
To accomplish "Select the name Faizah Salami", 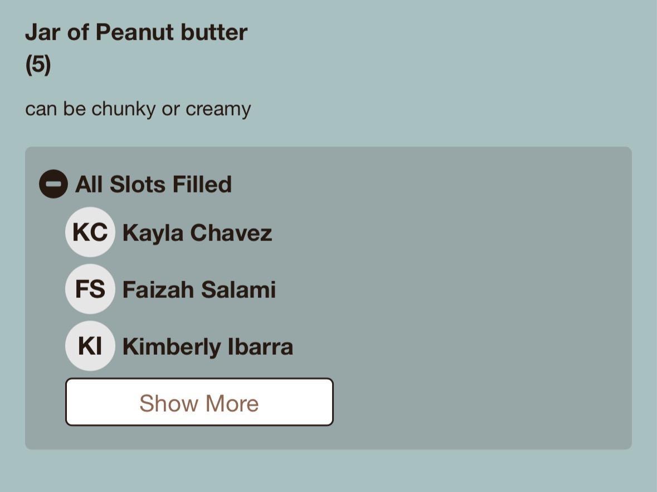I will [x=199, y=290].
